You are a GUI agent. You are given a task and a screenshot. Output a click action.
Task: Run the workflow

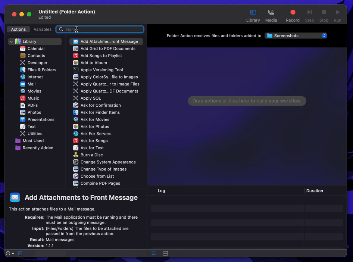[337, 16]
